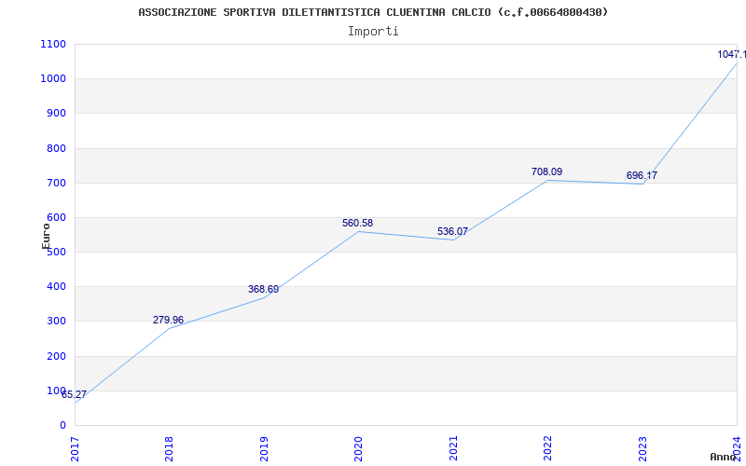
Task: Click the y-axis tick value 900
Action: (x=56, y=114)
